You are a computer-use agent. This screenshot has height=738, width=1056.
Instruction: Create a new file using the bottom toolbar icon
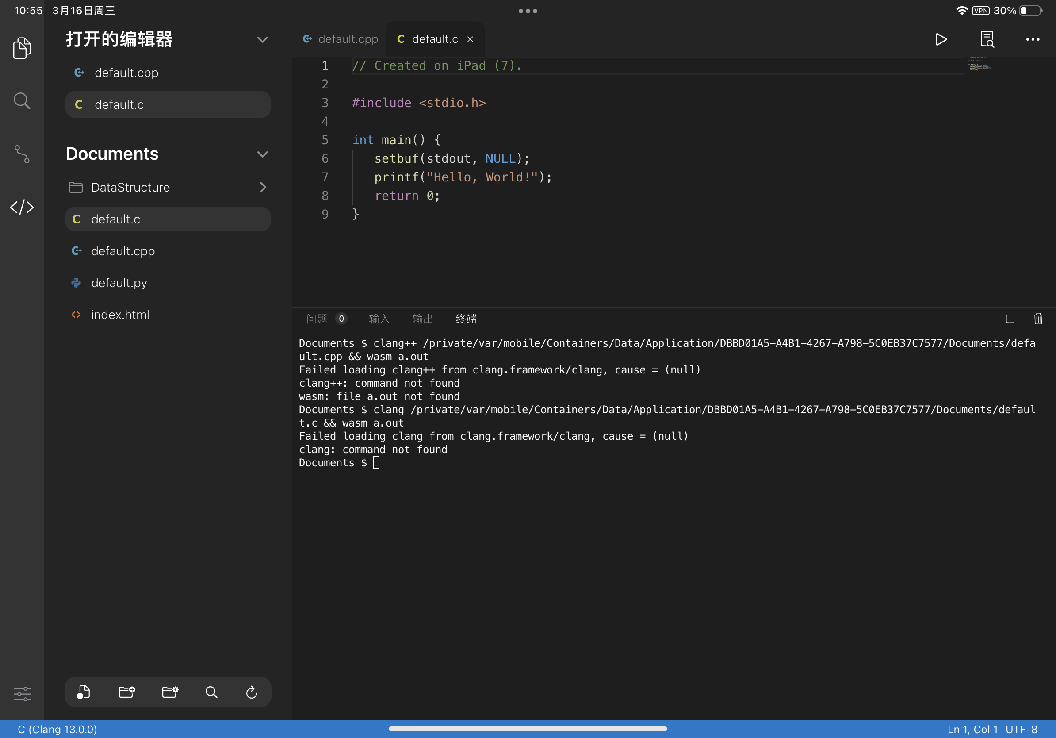point(83,692)
